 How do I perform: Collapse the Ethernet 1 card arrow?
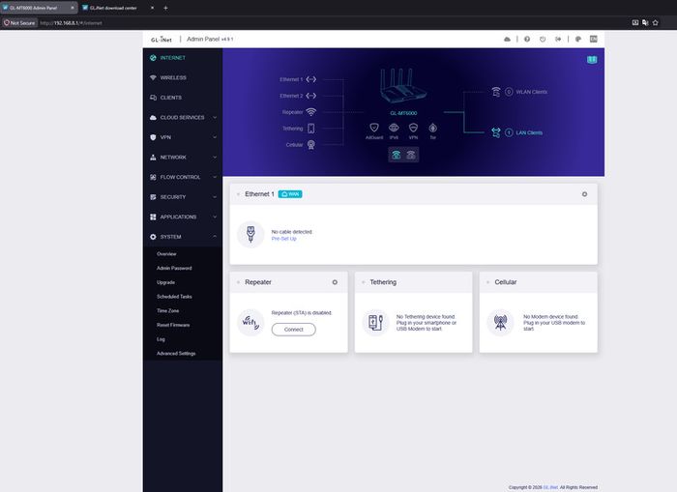click(238, 194)
